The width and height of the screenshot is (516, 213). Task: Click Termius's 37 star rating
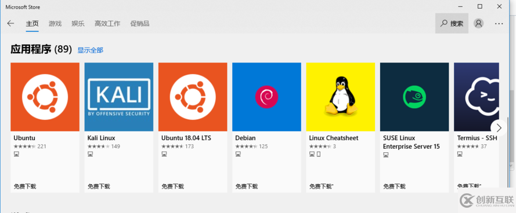point(472,146)
